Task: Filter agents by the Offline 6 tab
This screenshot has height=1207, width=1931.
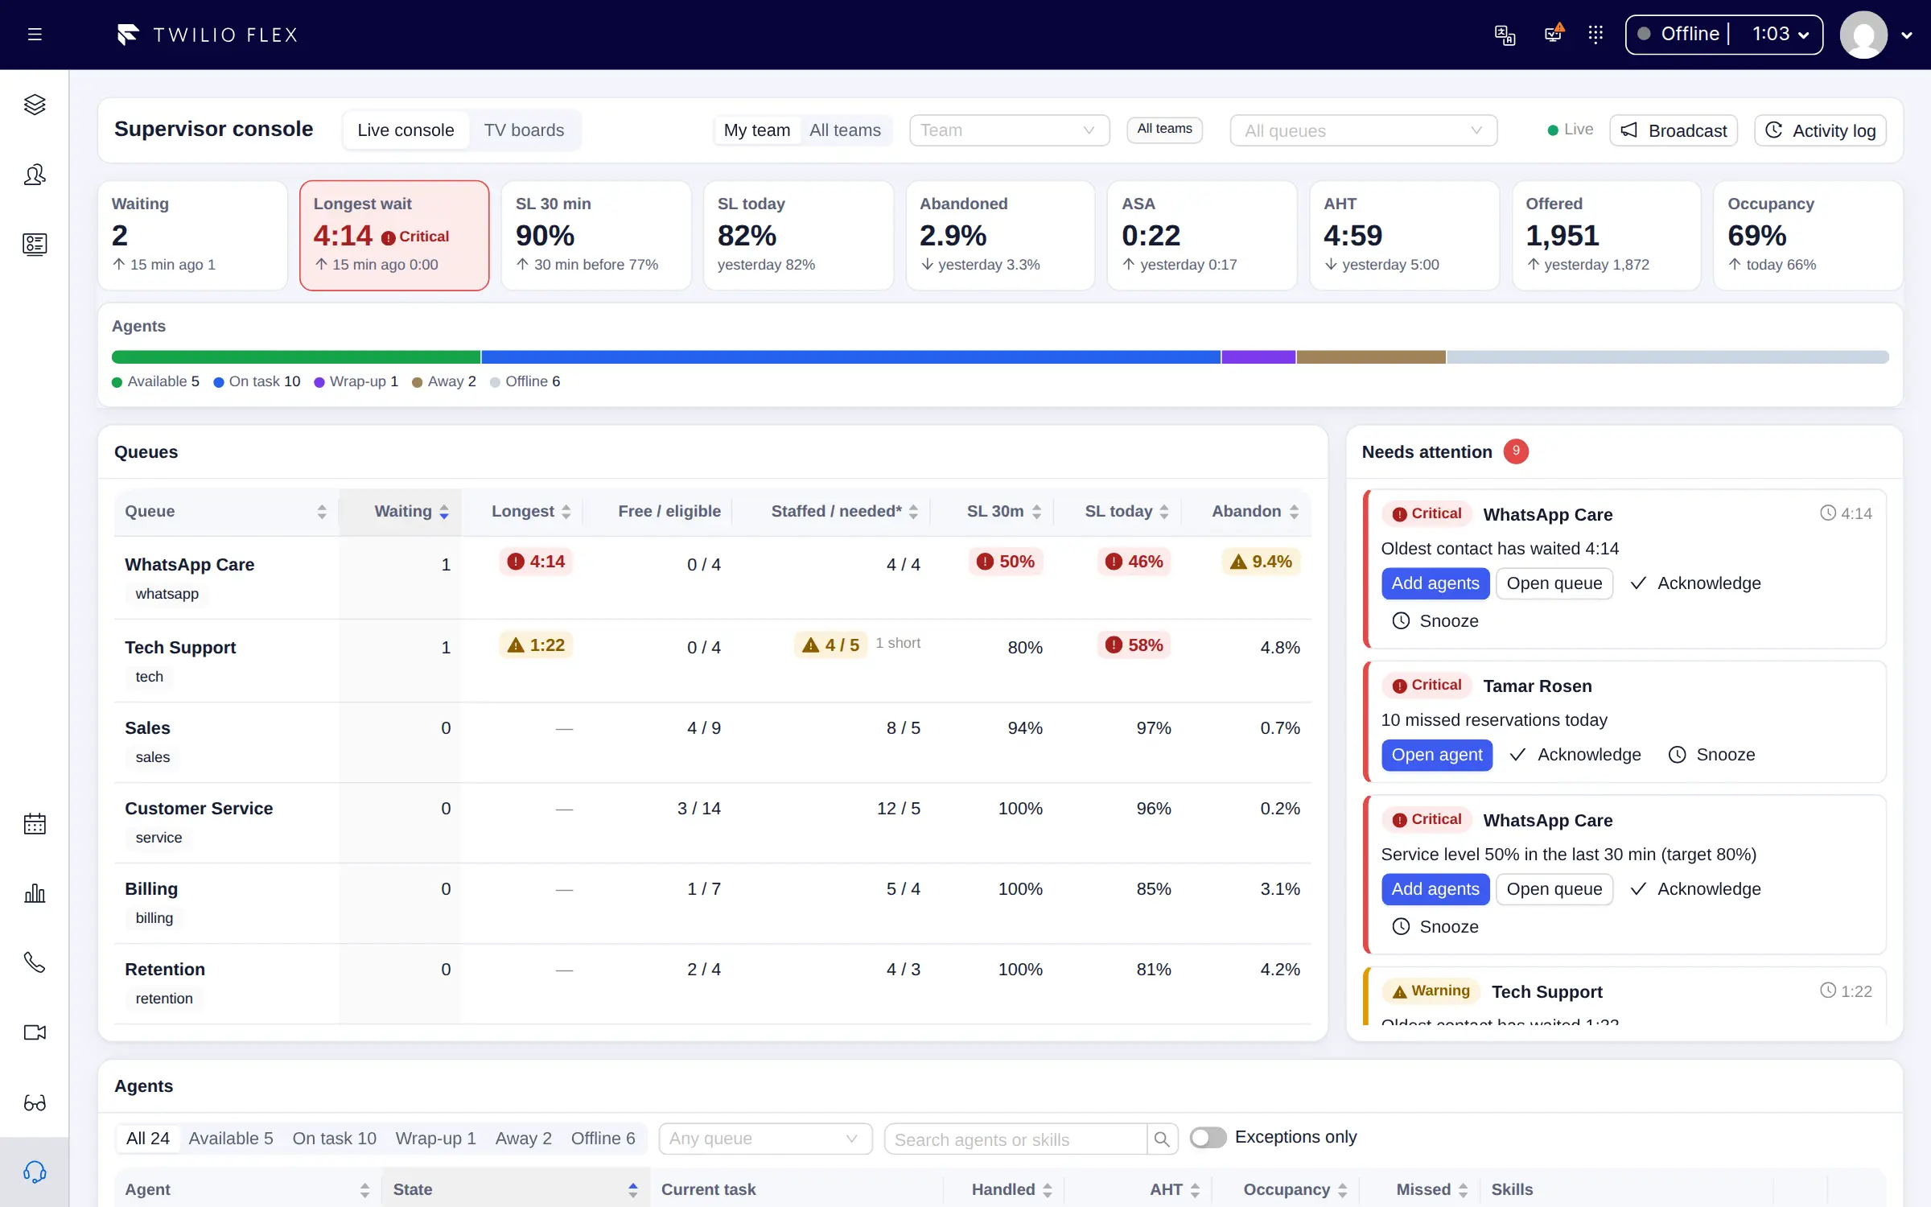Action: (603, 1139)
